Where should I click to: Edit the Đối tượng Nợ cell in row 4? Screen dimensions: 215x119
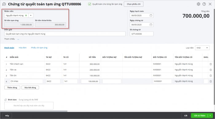click(112, 81)
